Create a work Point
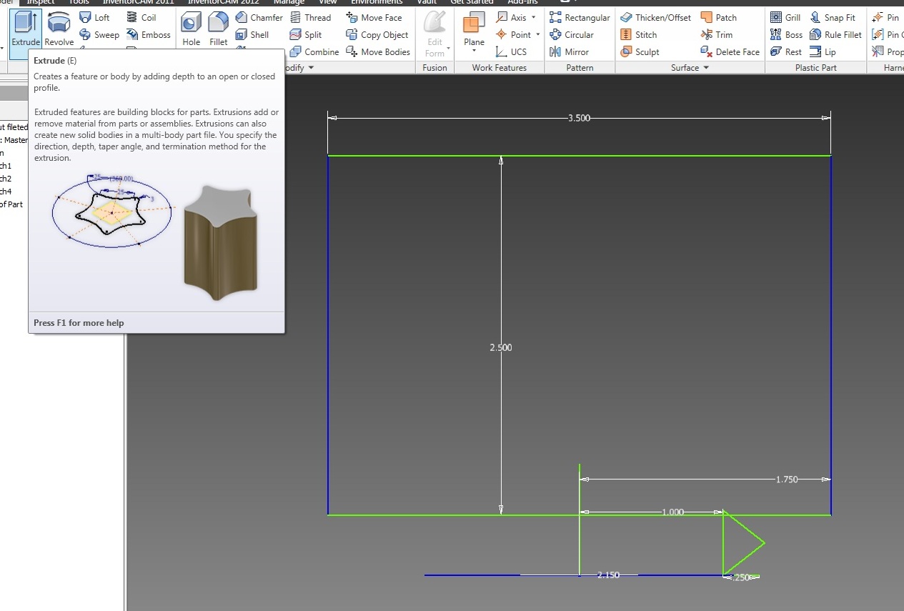 [513, 34]
